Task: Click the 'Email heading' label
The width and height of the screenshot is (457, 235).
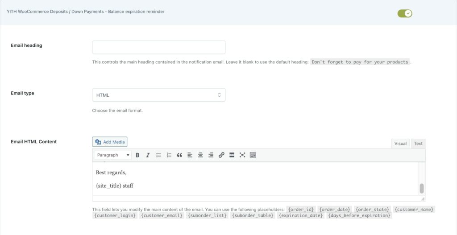Action: tap(26, 45)
